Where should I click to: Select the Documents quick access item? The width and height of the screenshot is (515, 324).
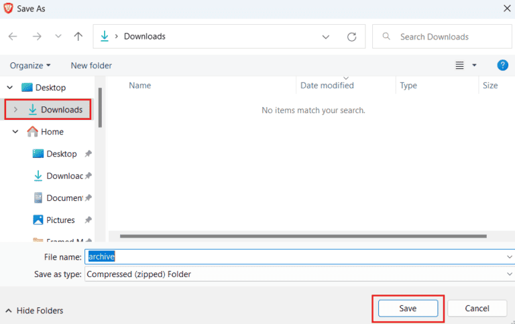(x=64, y=198)
